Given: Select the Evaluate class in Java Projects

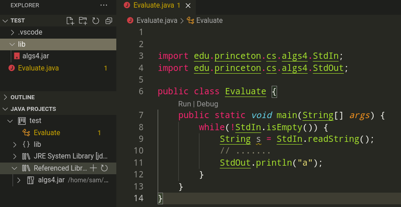Looking at the screenshot, I should [x=47, y=132].
